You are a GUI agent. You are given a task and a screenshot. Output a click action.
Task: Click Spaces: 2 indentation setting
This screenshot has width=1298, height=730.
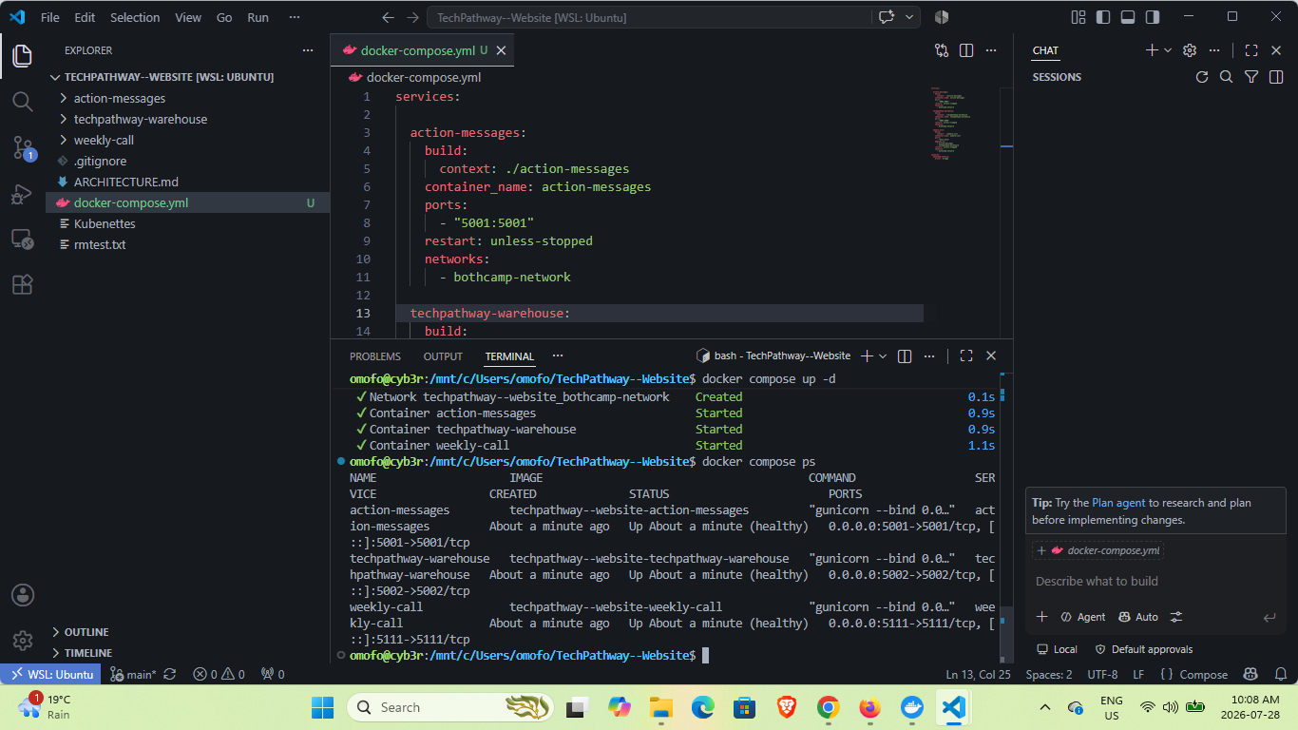click(x=1049, y=674)
